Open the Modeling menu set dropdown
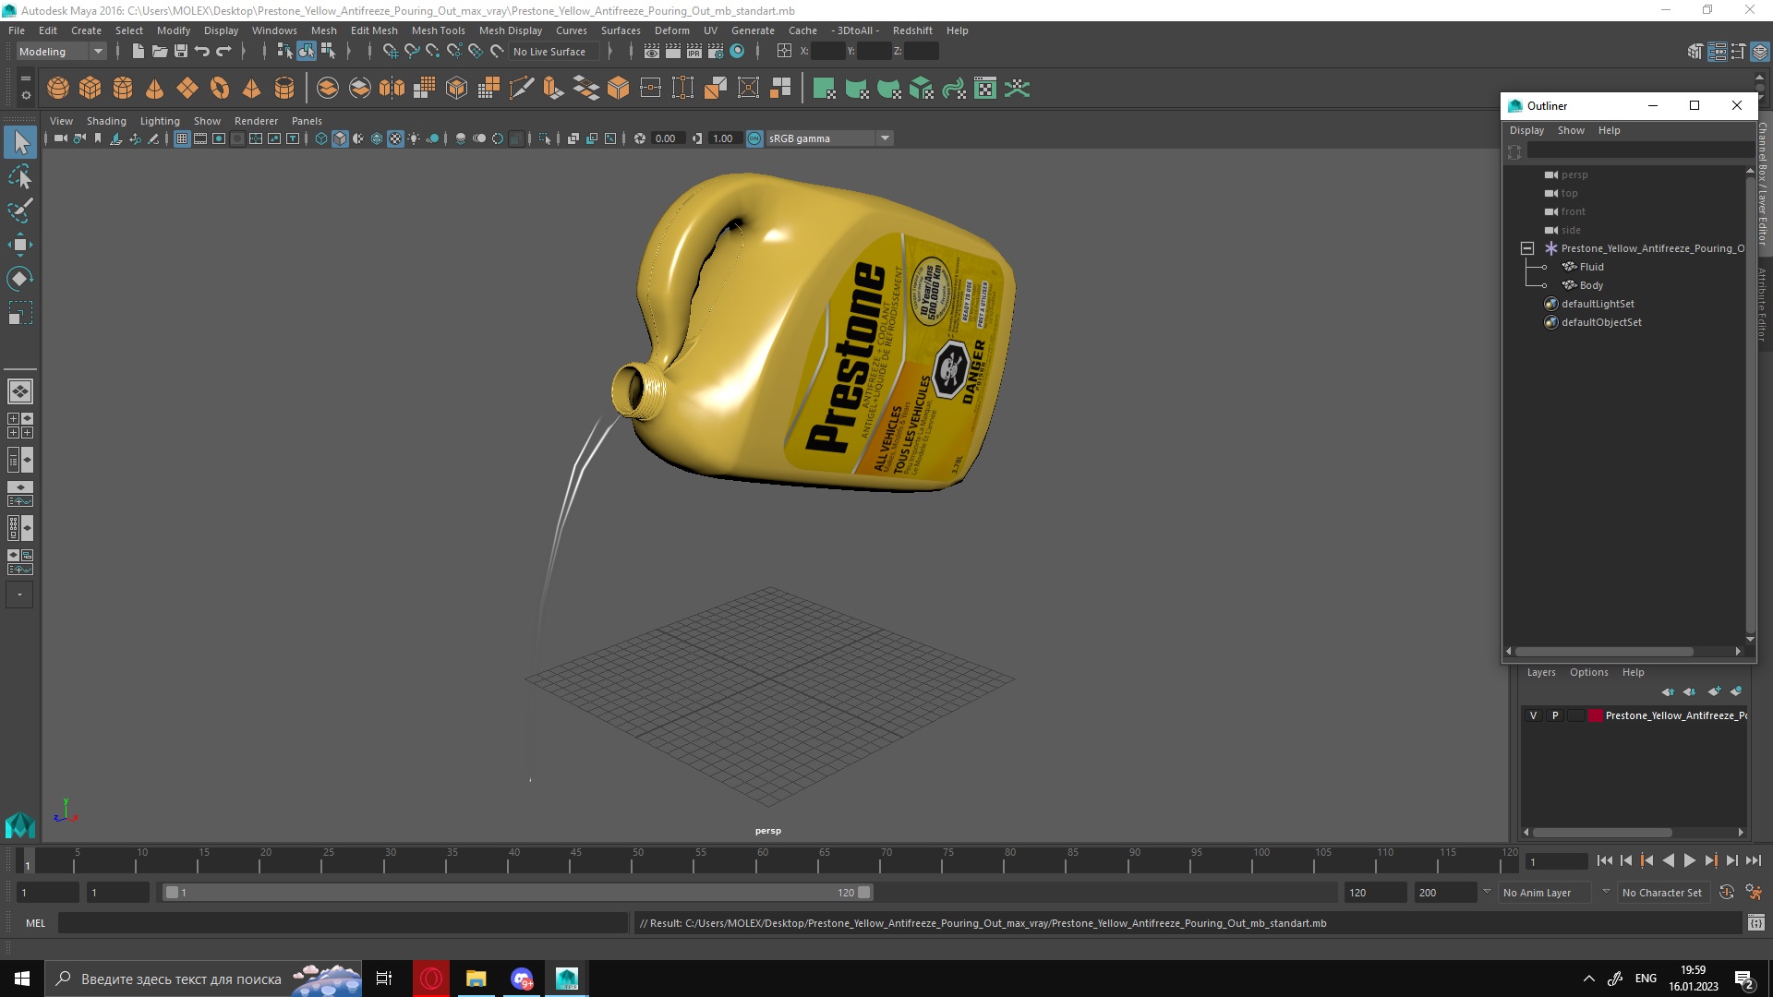1773x997 pixels. coord(61,52)
